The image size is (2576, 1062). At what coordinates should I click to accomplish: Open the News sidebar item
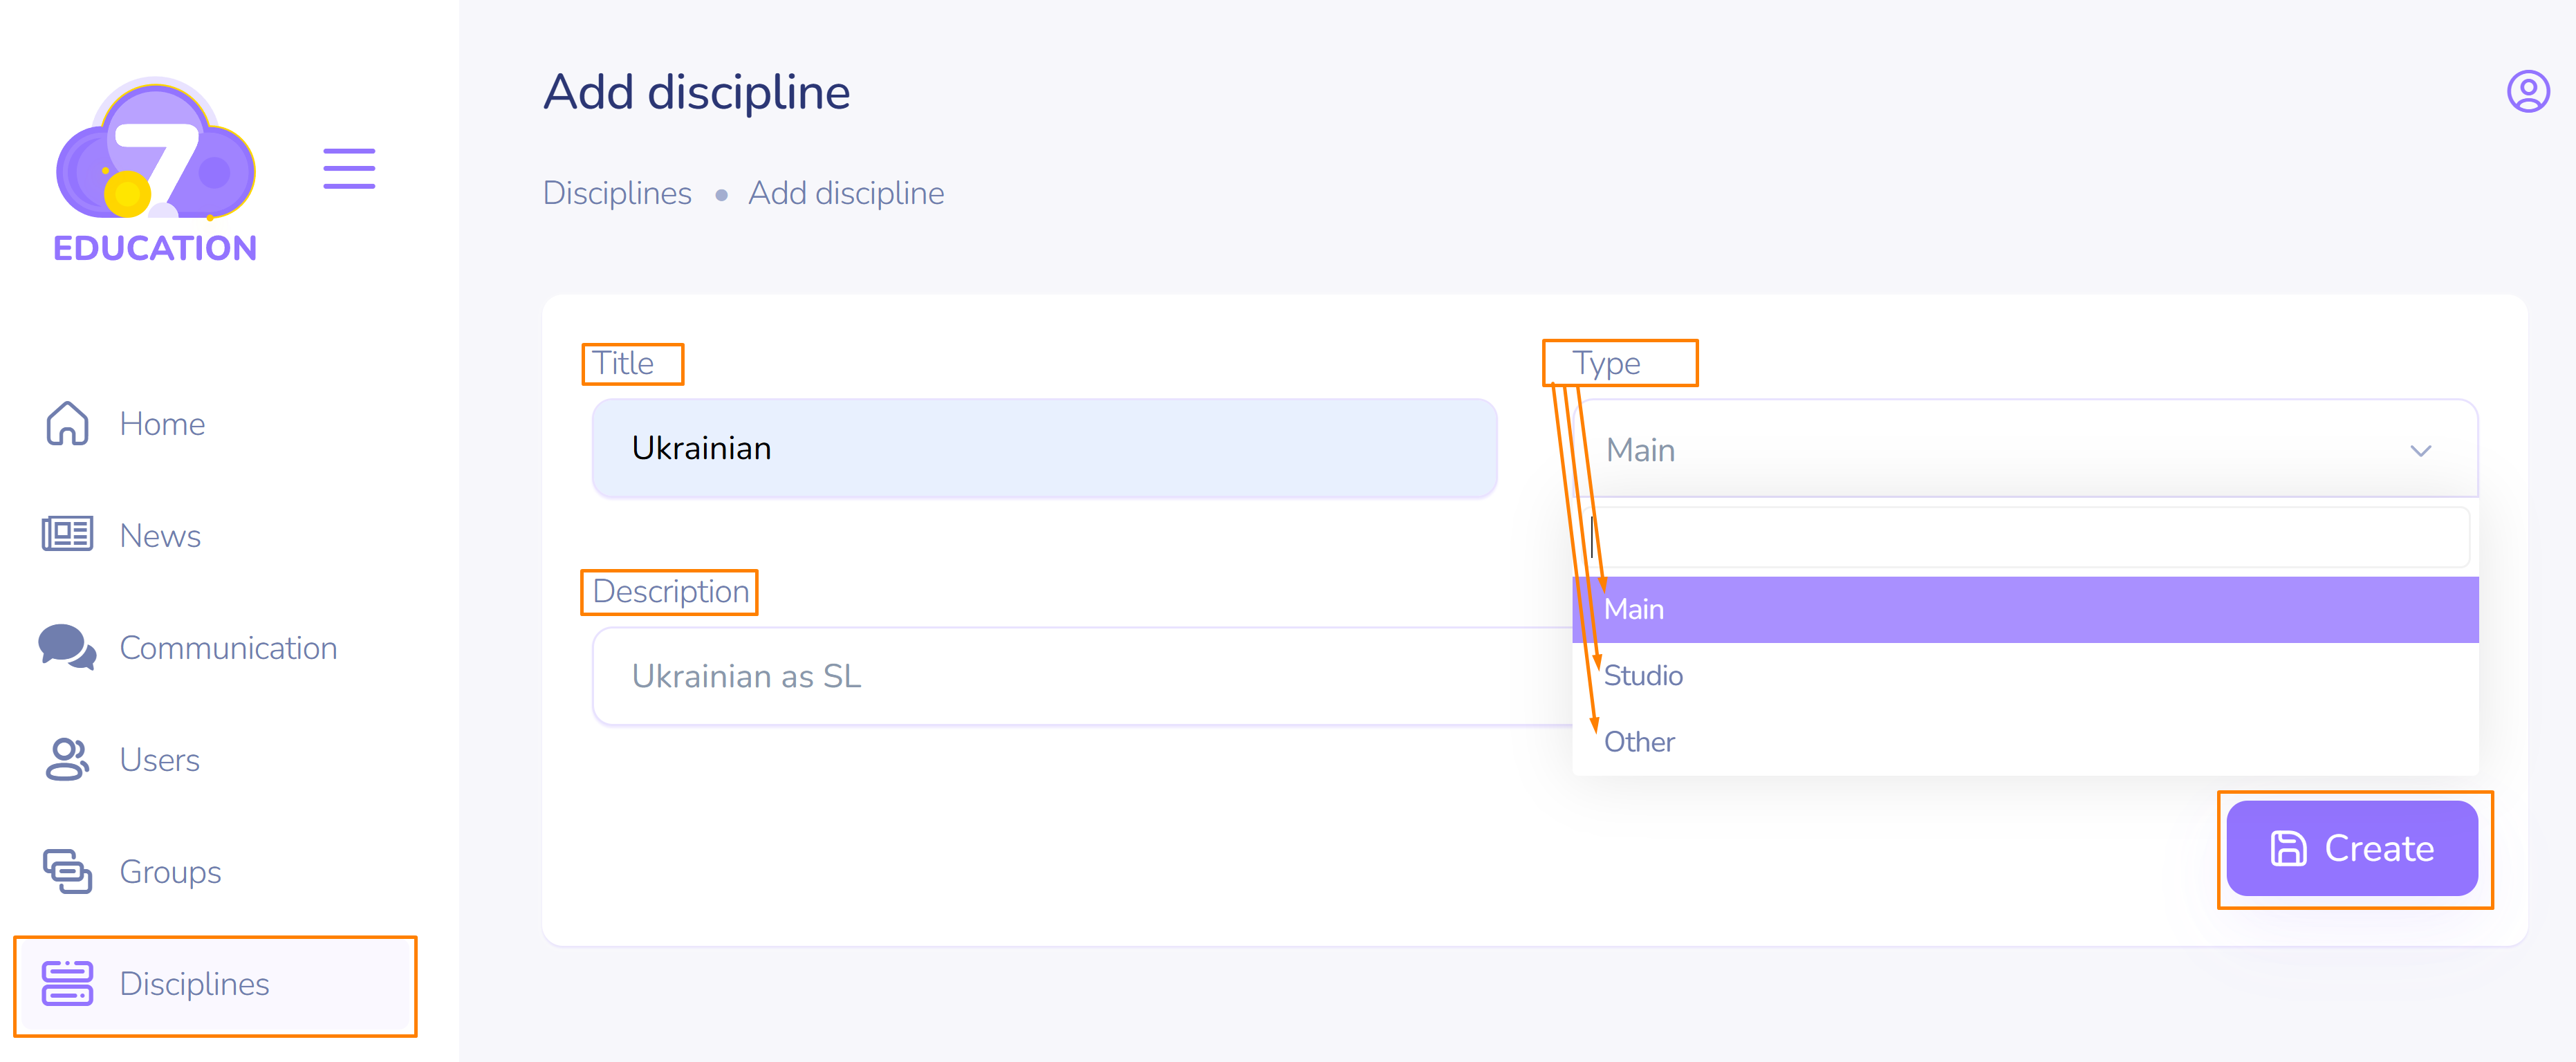[x=160, y=536]
